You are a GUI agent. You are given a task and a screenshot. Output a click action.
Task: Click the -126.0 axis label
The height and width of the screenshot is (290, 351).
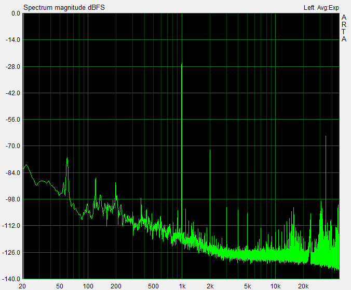coord(11,253)
